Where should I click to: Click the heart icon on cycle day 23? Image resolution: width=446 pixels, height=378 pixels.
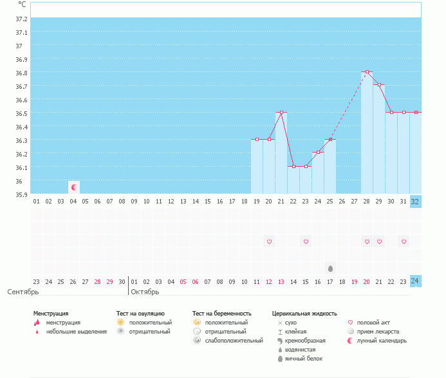[x=306, y=241]
